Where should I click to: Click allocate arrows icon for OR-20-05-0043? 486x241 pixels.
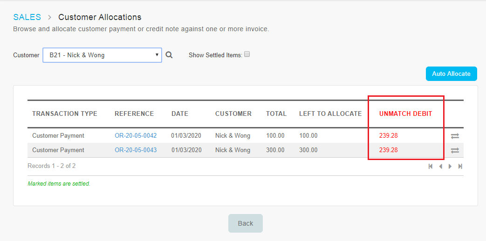[x=455, y=150]
